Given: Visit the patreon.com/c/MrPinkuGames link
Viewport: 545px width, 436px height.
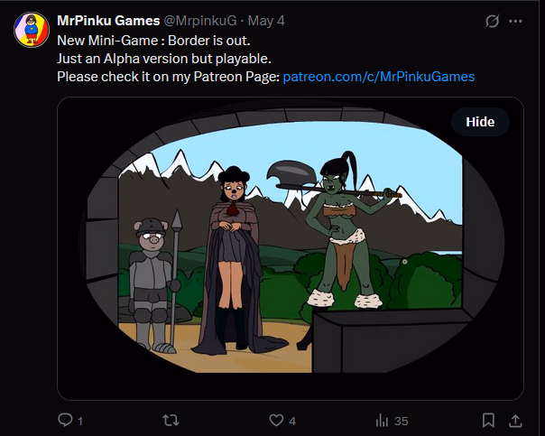Looking at the screenshot, I should pos(379,77).
